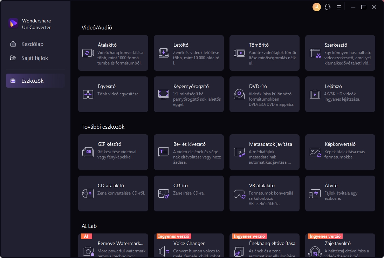Click the Átalakító converter icon
384x258 pixels.
click(88, 53)
